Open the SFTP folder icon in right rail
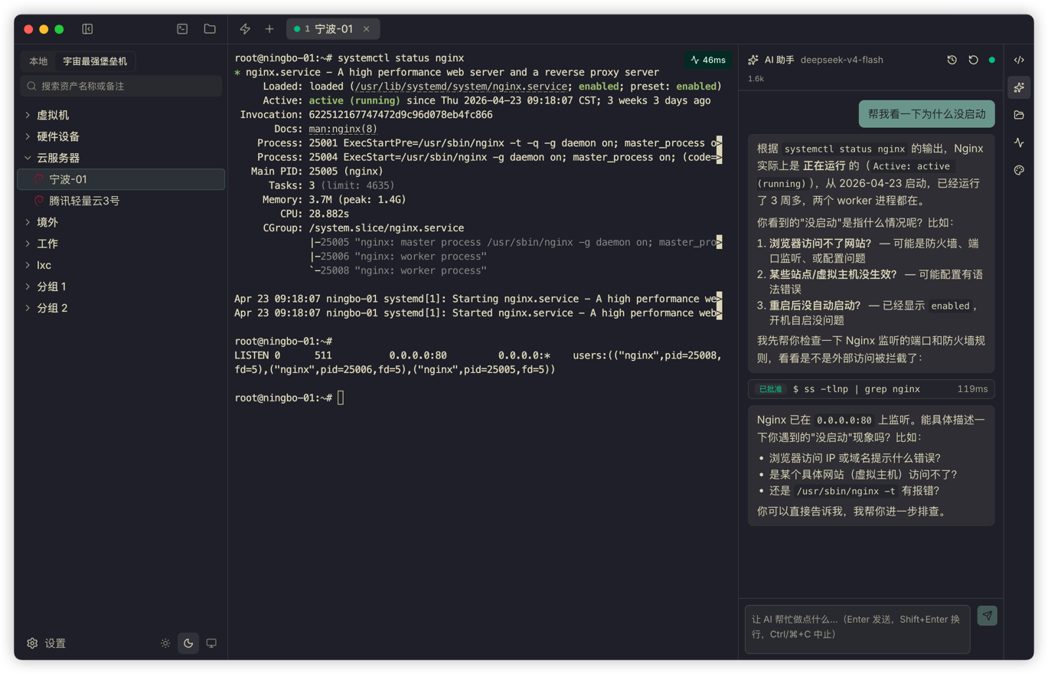This screenshot has width=1048, height=674. pyautogui.click(x=1019, y=115)
